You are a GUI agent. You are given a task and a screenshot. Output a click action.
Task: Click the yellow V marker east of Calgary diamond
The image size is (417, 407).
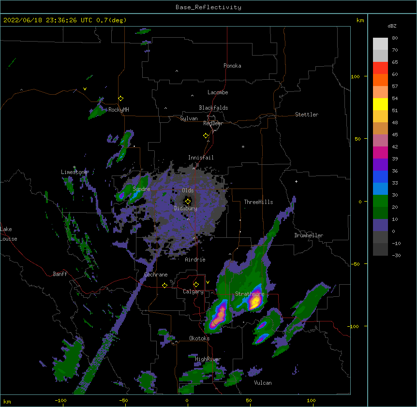tap(208, 282)
